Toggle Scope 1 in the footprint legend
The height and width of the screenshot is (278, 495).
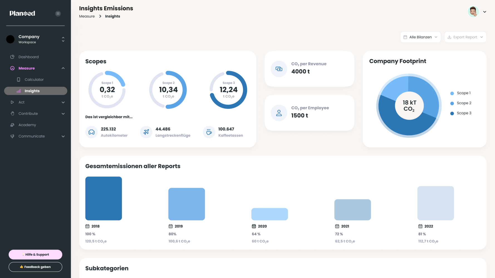(x=460, y=93)
